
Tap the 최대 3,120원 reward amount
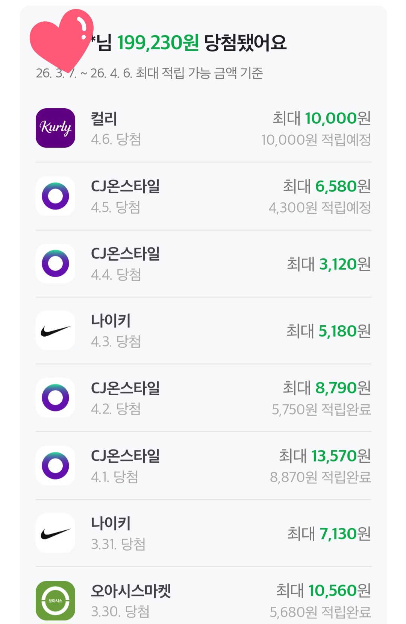pyautogui.click(x=329, y=264)
